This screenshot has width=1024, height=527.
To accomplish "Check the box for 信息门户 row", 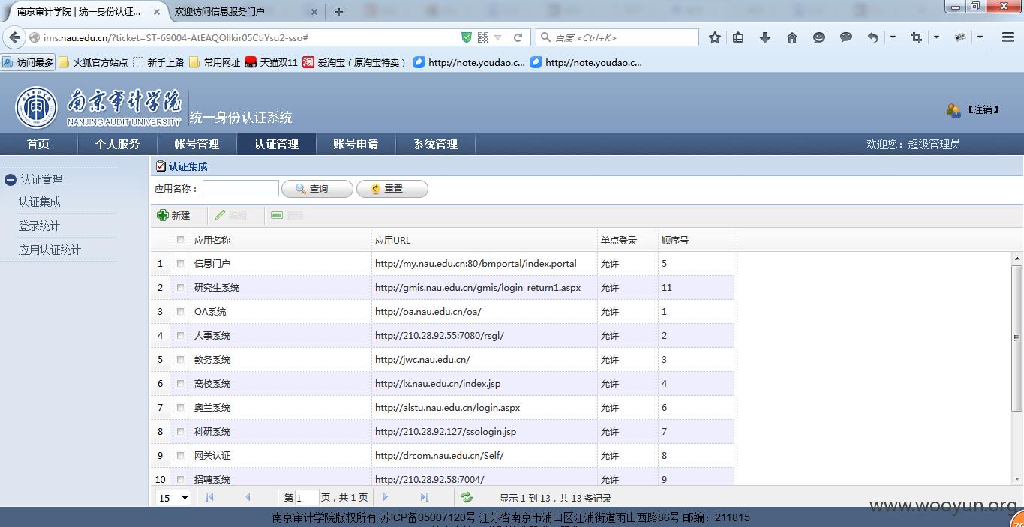I will pyautogui.click(x=180, y=264).
